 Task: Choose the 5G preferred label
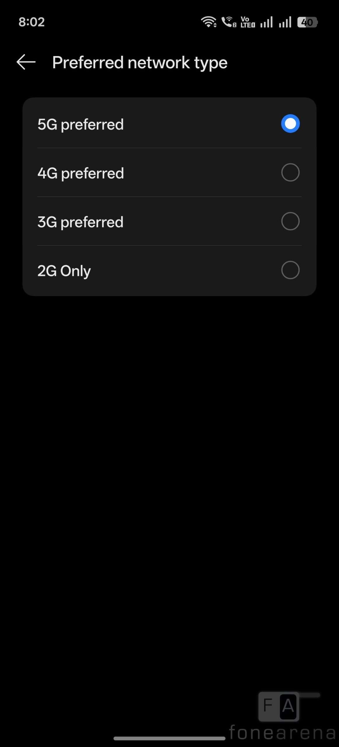(x=80, y=125)
